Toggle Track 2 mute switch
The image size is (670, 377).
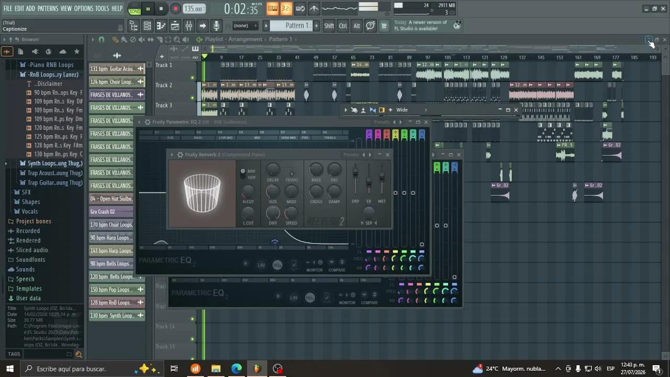coord(192,97)
